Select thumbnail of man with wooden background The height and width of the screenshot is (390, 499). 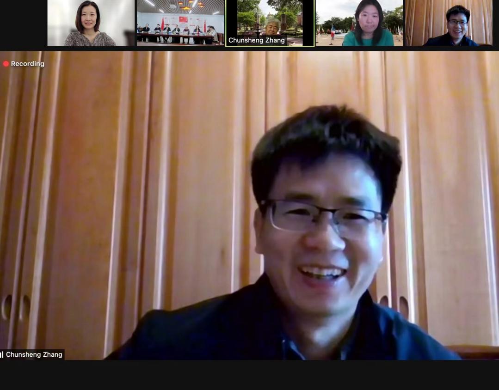449,23
